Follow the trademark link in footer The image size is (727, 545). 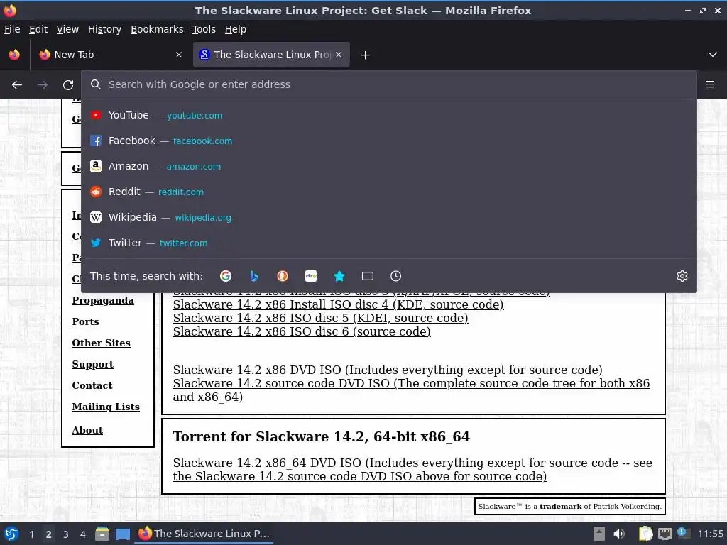pyautogui.click(x=561, y=507)
